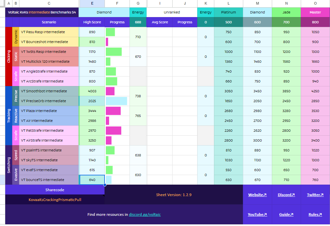Click the Master score 4250 cell

tap(315, 91)
